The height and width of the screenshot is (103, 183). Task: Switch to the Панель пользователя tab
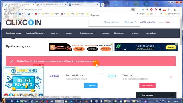[x=51, y=5]
